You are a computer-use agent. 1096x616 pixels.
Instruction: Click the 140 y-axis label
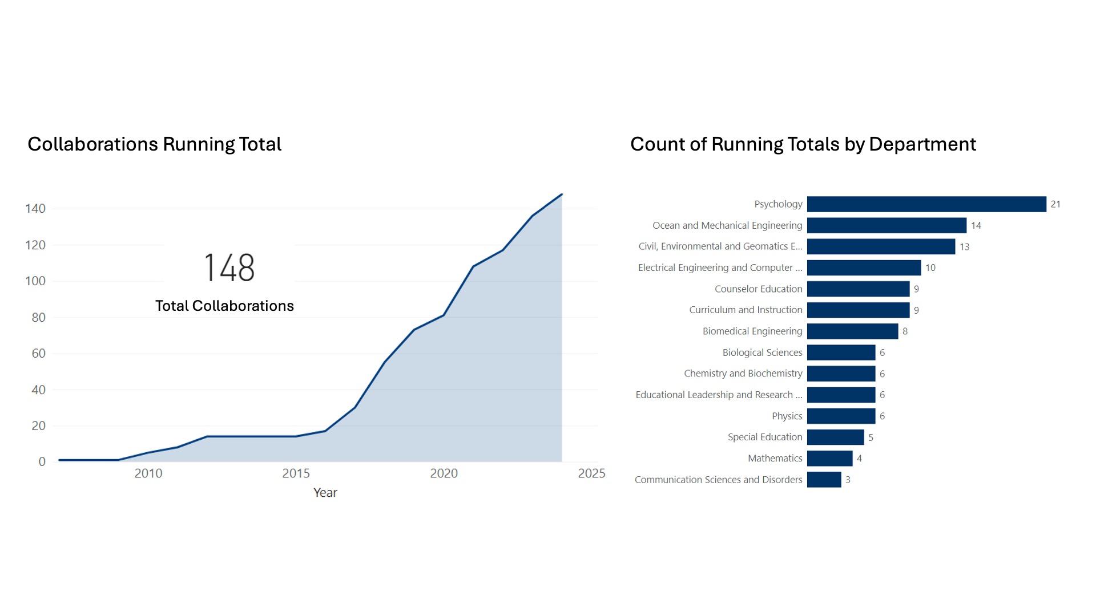pyautogui.click(x=35, y=209)
